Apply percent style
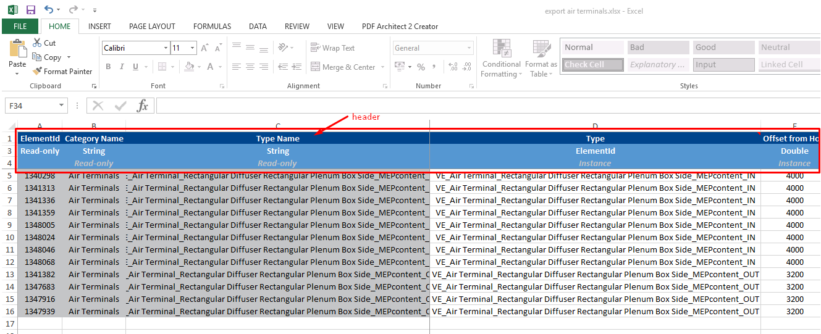The height and width of the screenshot is (334, 821). pos(421,67)
